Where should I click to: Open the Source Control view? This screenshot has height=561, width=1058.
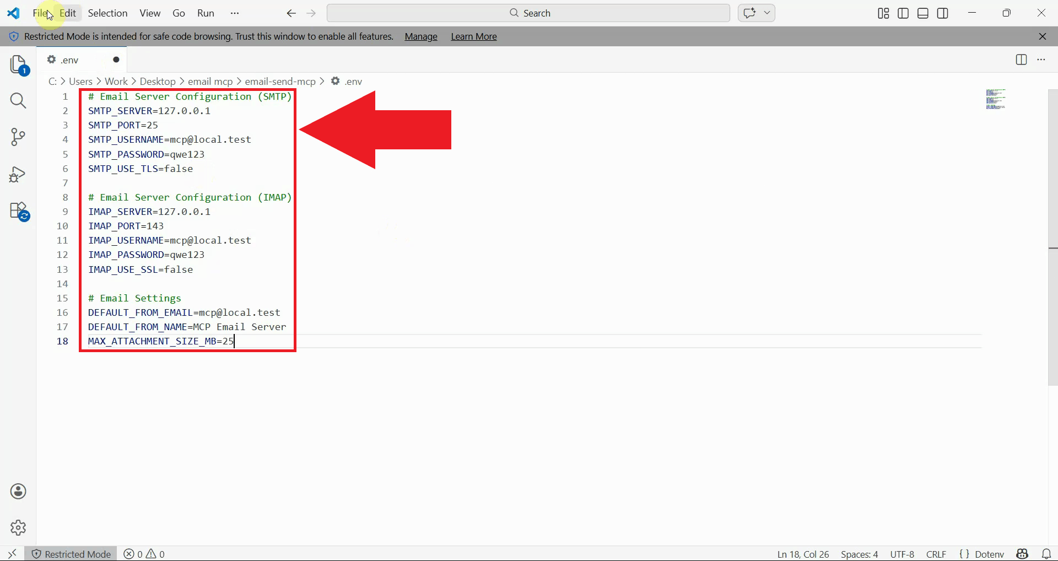tap(18, 137)
